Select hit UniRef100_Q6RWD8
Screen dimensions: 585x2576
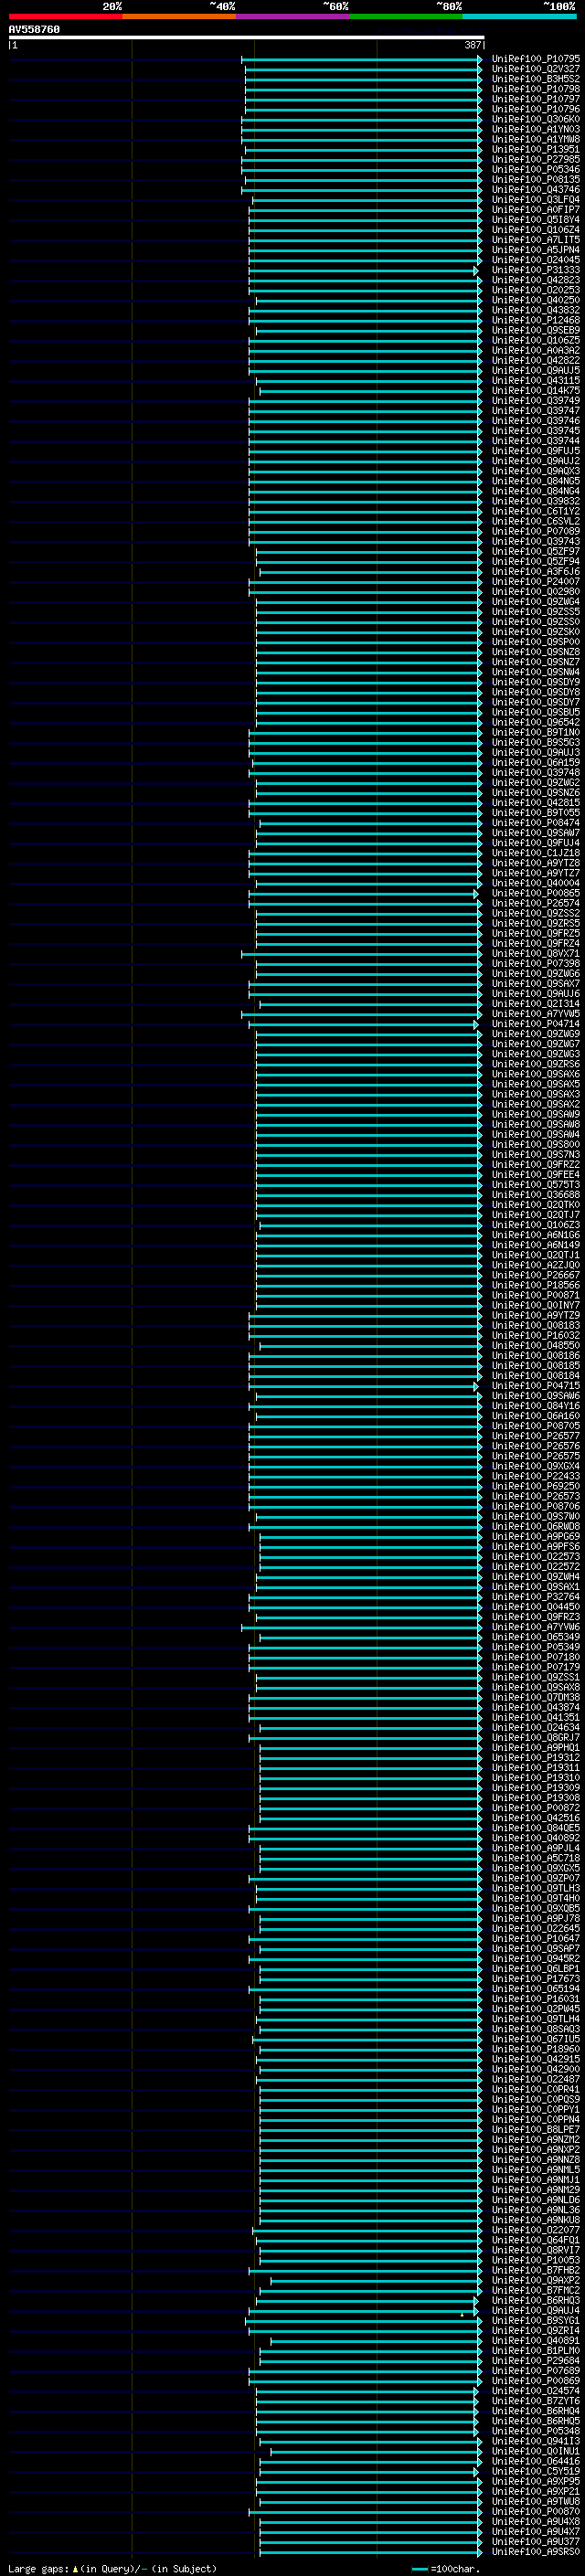tap(536, 1527)
